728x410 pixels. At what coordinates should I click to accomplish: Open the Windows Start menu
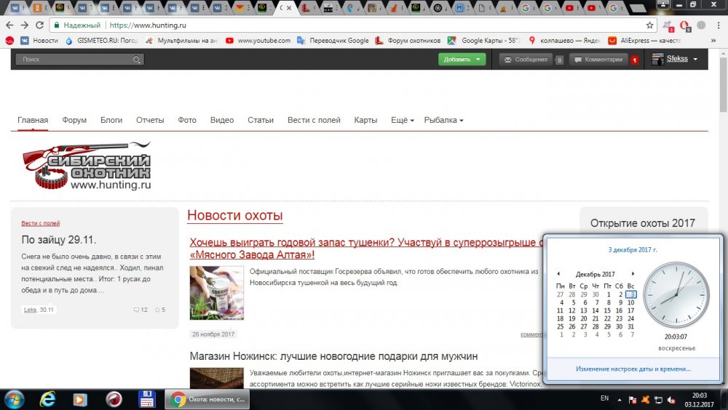pyautogui.click(x=14, y=398)
